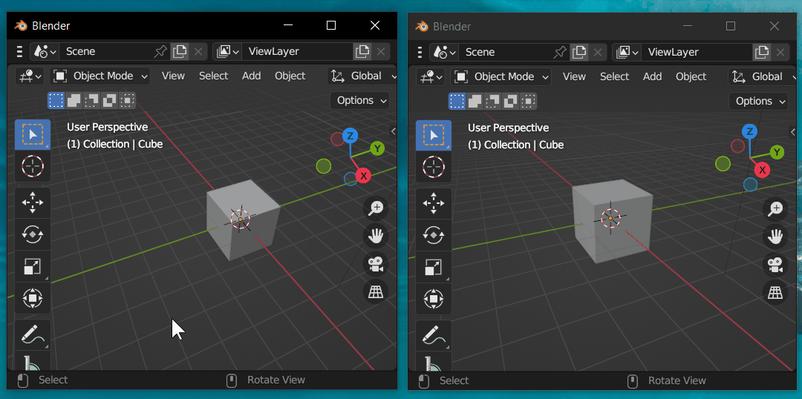Image resolution: width=802 pixels, height=399 pixels.
Task: Select the Rotate tool in right window
Action: pos(434,236)
